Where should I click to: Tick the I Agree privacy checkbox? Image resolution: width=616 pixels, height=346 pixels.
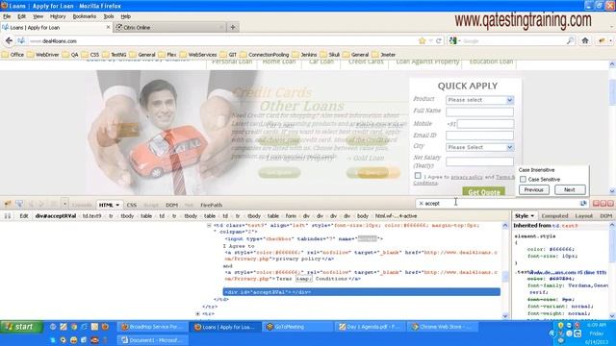[x=418, y=176]
